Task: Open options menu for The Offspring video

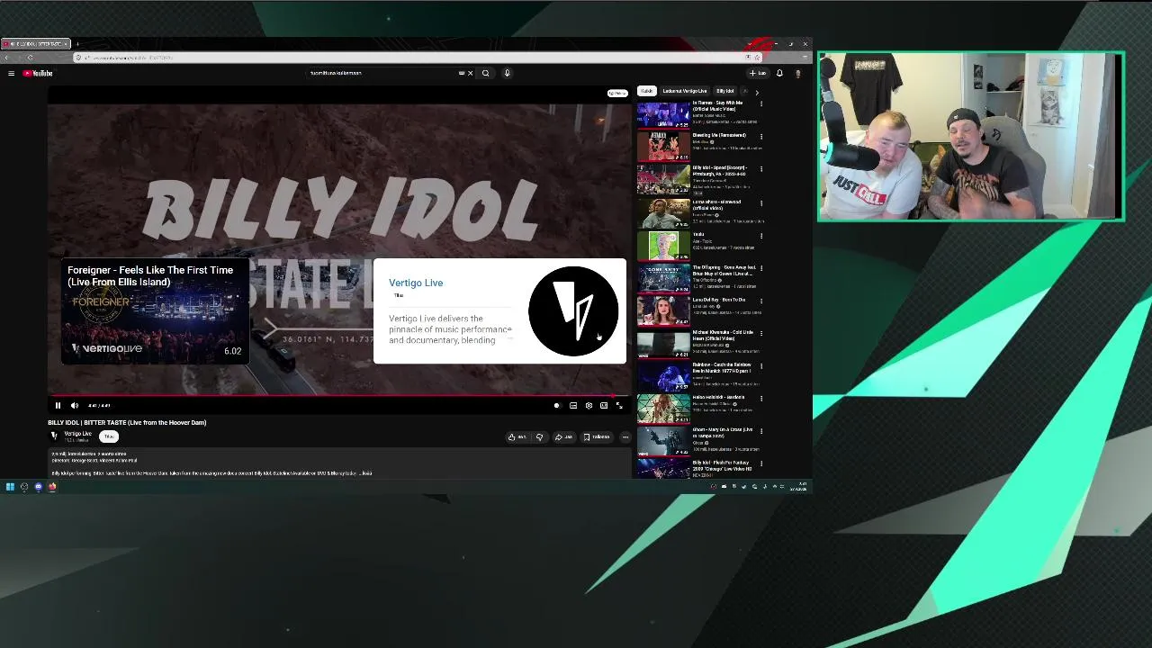Action: coord(761,268)
